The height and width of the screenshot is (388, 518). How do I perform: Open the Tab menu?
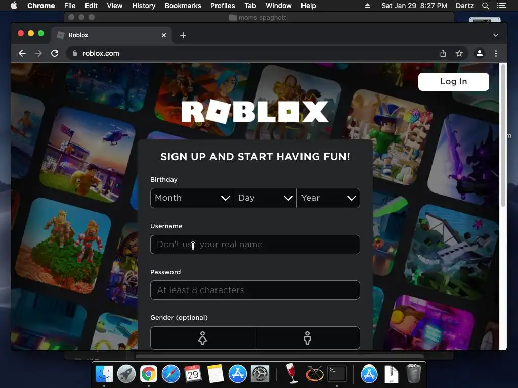tap(250, 6)
